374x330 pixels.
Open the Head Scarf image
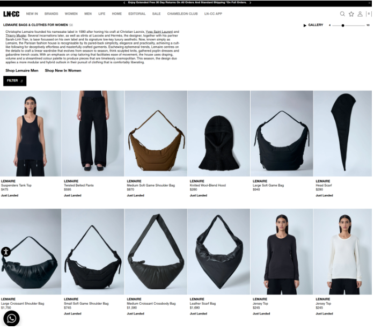point(343,134)
